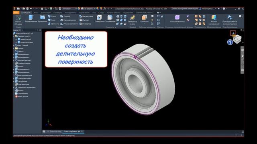Select the first document tab at the bottom
The height and width of the screenshot is (144, 257).
pyautogui.click(x=54, y=132)
